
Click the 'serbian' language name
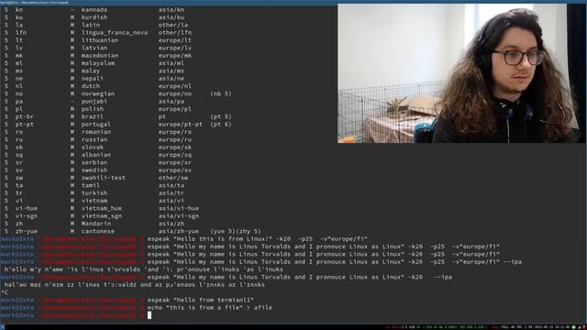(x=94, y=162)
